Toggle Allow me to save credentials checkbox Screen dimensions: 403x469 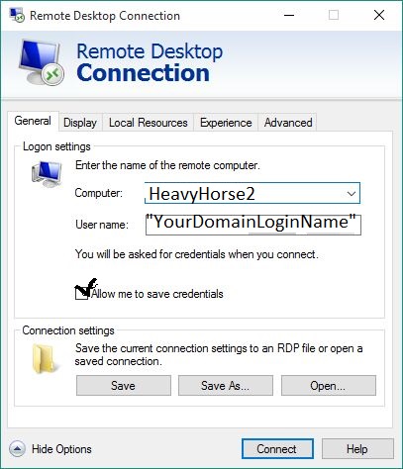(81, 293)
